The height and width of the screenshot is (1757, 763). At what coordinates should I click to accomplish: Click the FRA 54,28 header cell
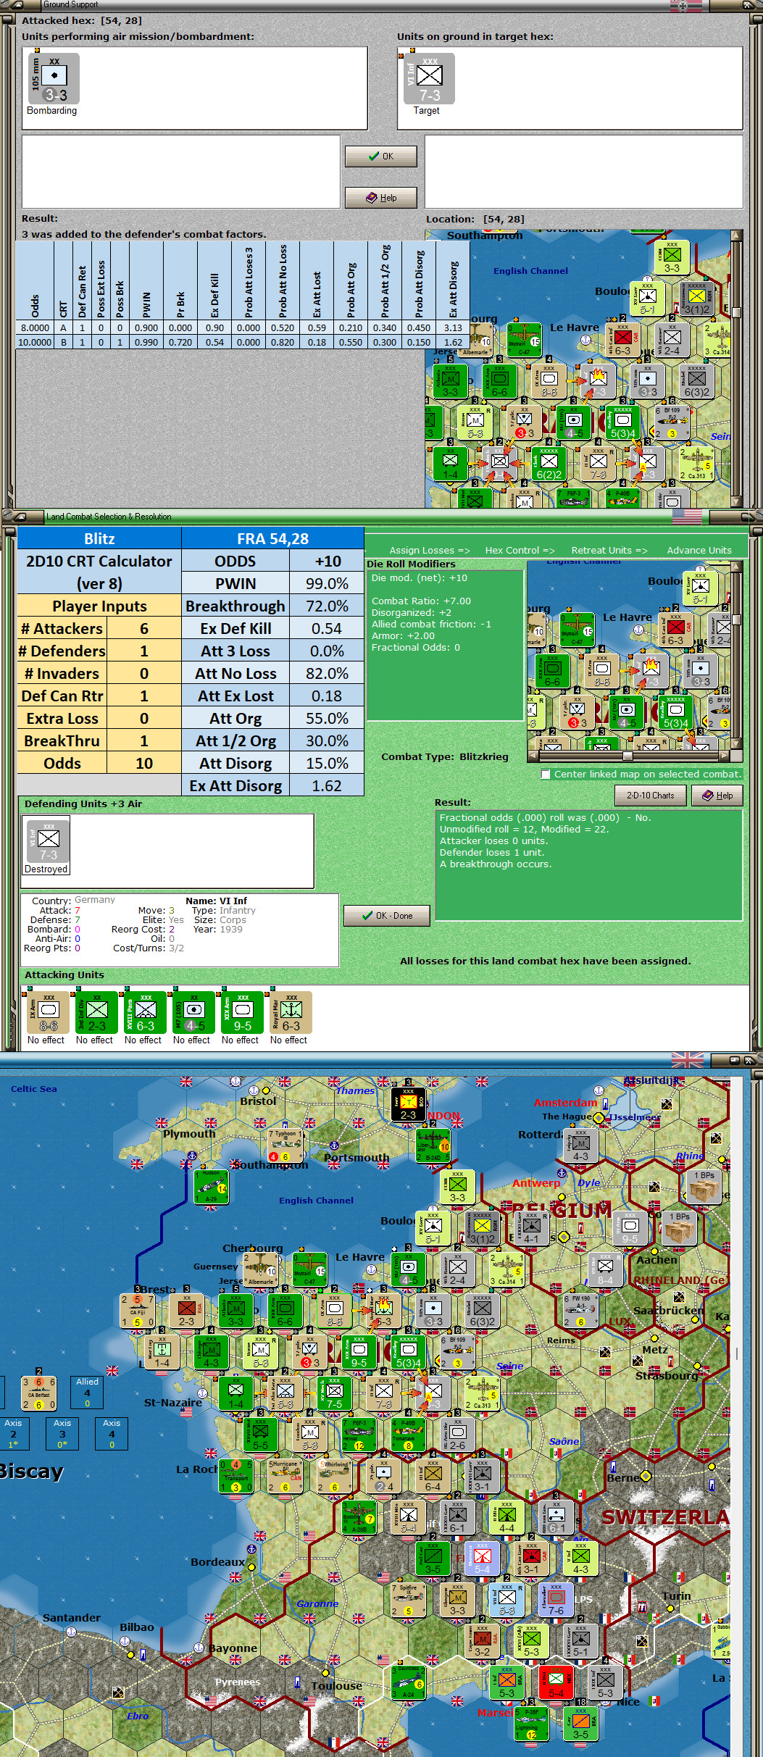click(x=272, y=539)
